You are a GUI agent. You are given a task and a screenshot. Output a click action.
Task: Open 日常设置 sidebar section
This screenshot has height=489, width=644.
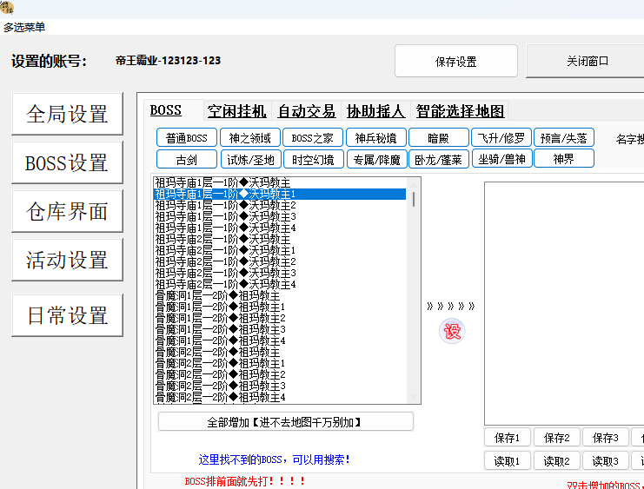(x=68, y=315)
